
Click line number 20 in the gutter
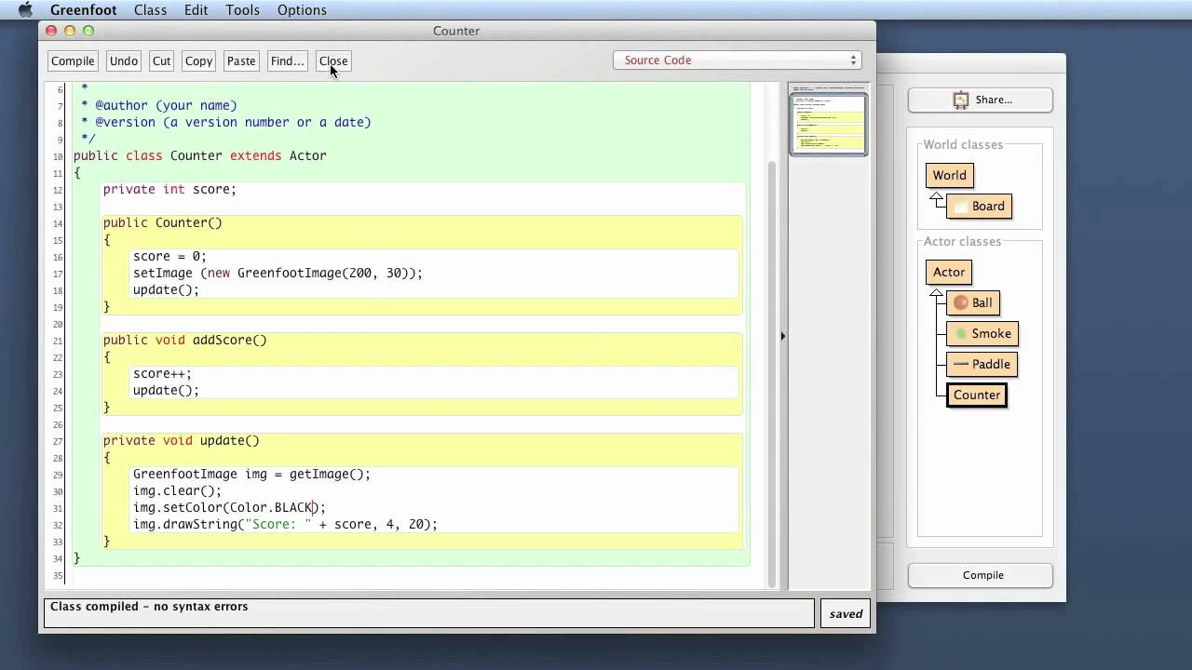point(58,324)
